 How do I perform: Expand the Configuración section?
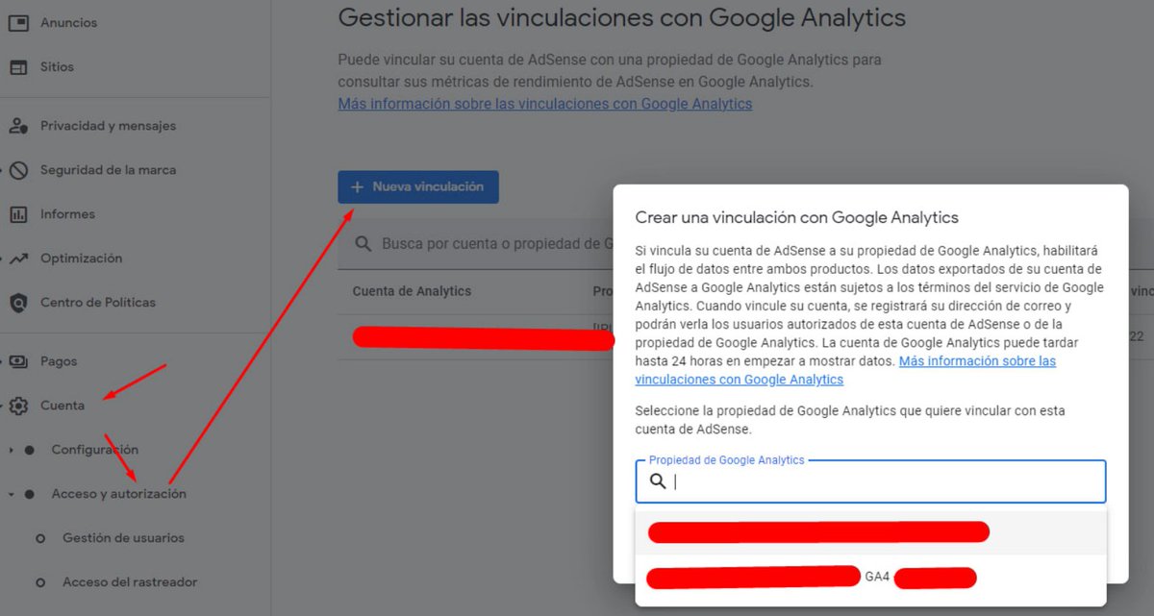[x=13, y=449]
